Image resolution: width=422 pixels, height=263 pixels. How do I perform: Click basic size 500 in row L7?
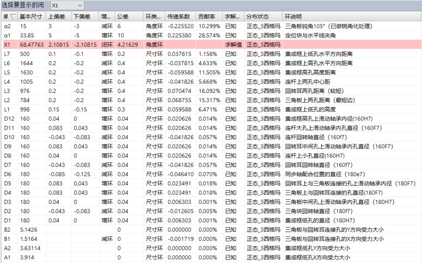pyautogui.click(x=25, y=54)
